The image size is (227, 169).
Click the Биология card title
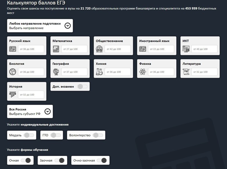click(x=17, y=64)
